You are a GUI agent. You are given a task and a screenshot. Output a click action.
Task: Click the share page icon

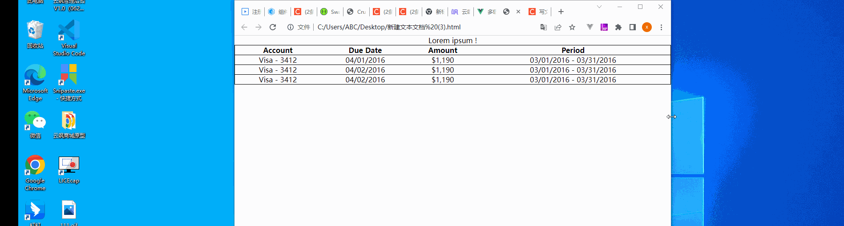coord(558,27)
